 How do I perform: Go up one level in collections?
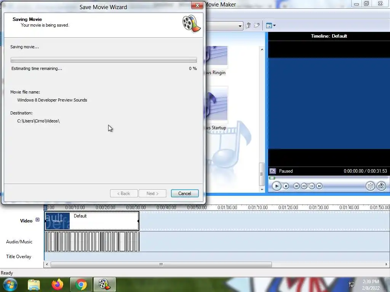point(248,25)
